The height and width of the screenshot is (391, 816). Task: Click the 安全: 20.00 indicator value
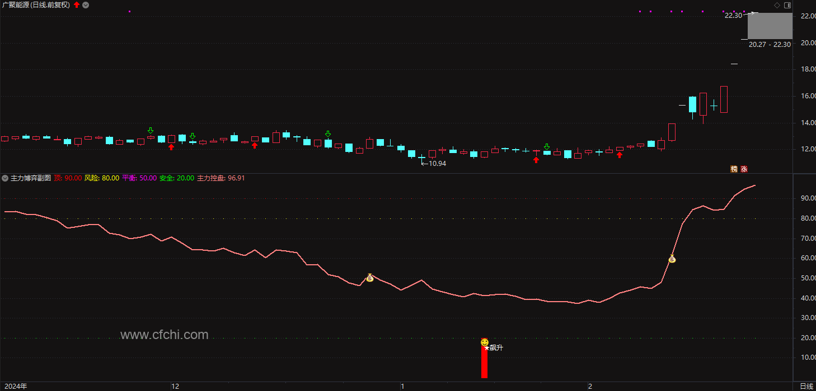pos(177,178)
